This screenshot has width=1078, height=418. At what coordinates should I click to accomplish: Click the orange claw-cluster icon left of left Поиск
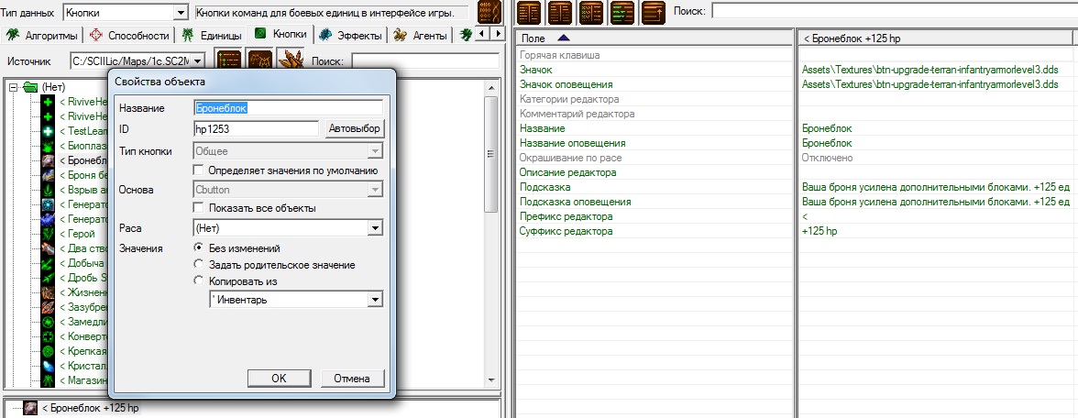pos(290,60)
